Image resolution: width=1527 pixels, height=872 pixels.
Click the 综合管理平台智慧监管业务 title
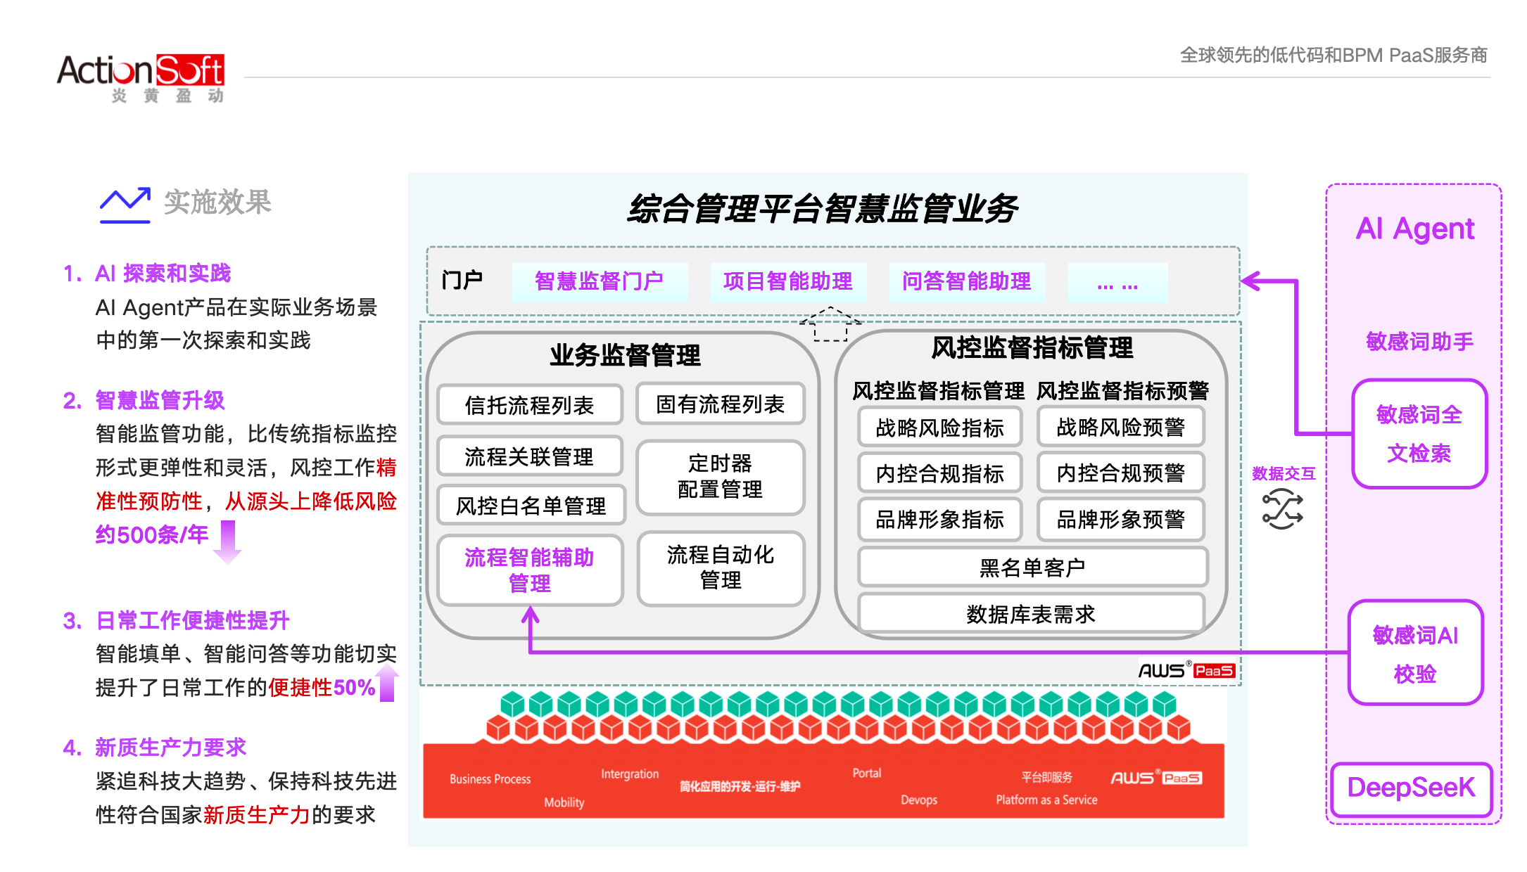[x=823, y=209]
